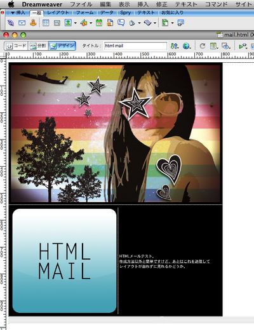Open the Apple menu
254x330 pixels.
[x=11, y=4]
